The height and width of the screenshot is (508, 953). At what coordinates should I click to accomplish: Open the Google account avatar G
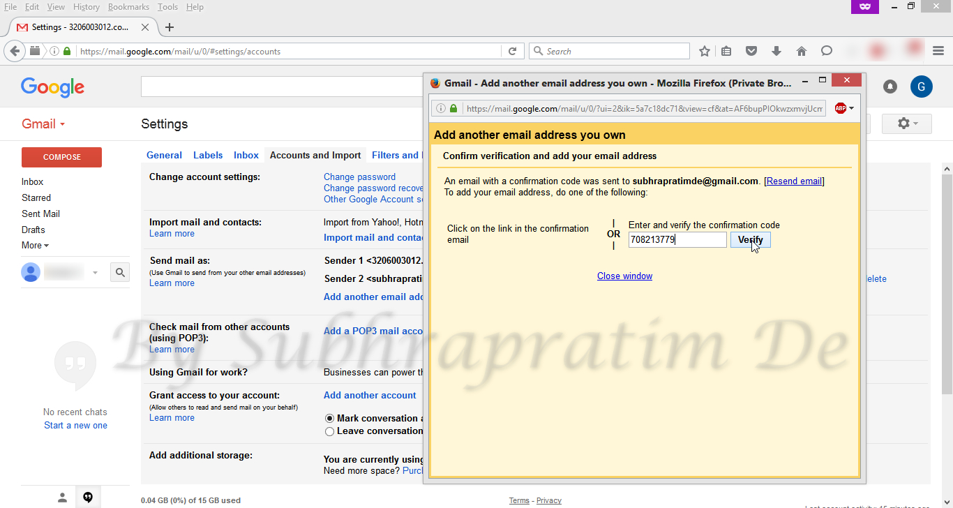pos(922,87)
